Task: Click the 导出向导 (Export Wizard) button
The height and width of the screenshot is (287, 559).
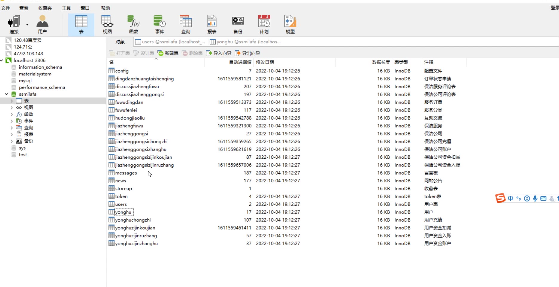Action: [248, 53]
